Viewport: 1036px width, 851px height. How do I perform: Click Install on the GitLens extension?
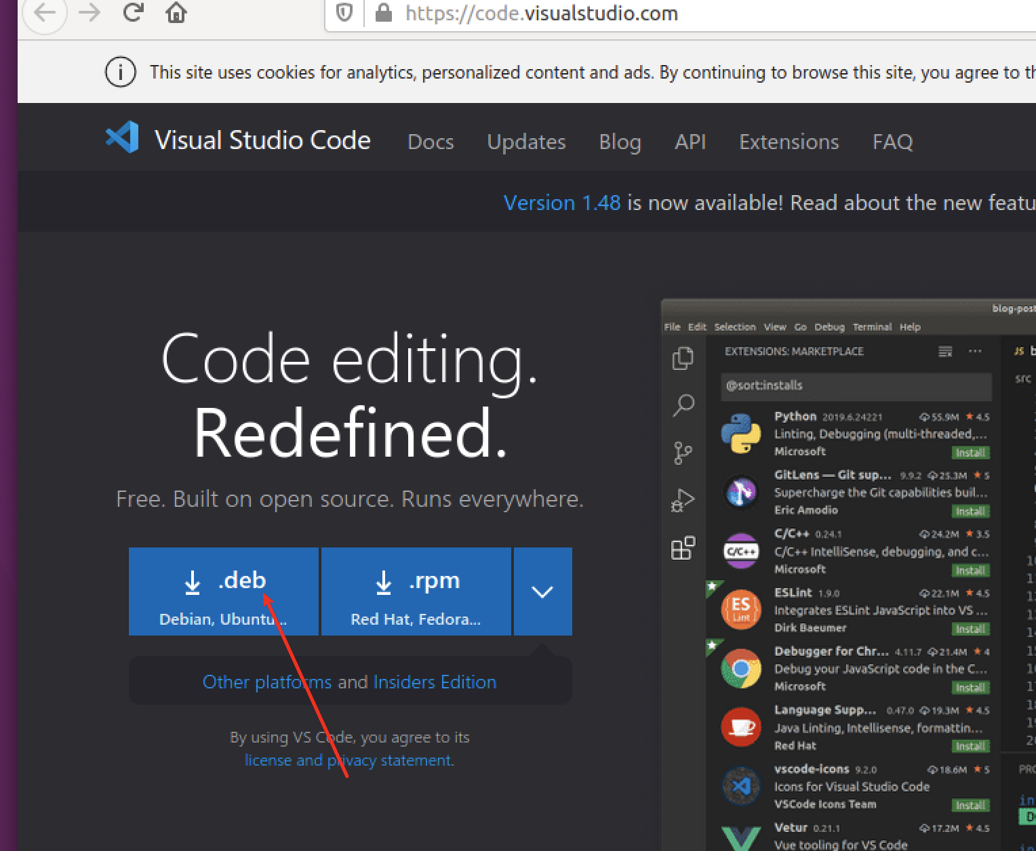(971, 512)
